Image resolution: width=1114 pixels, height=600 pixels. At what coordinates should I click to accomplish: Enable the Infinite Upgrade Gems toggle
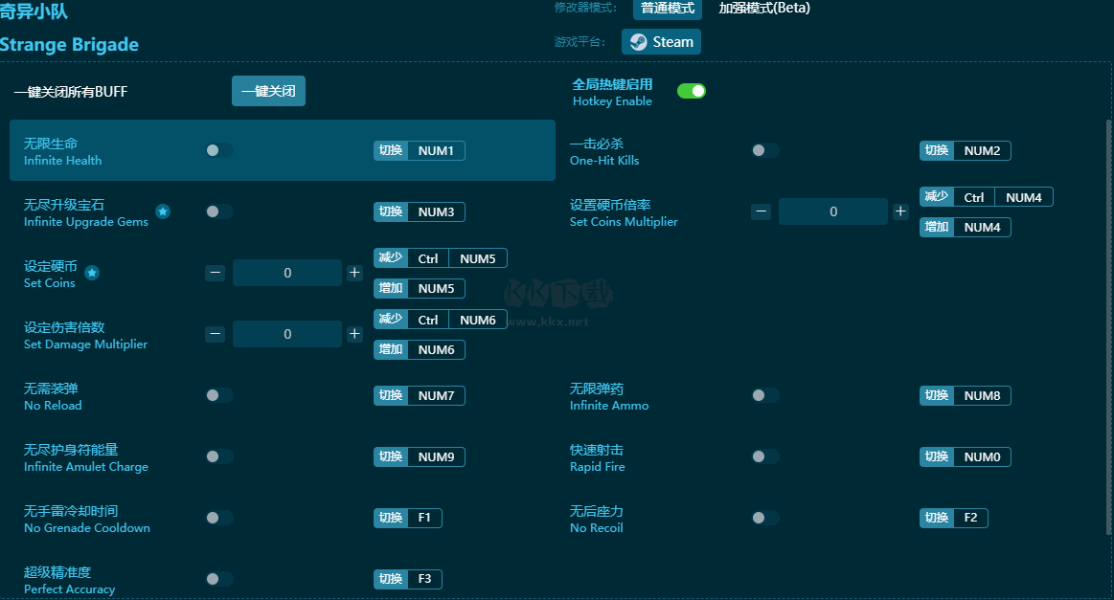(x=218, y=211)
